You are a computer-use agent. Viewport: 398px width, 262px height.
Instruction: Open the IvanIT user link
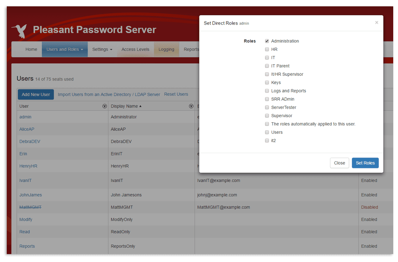[x=25, y=181]
